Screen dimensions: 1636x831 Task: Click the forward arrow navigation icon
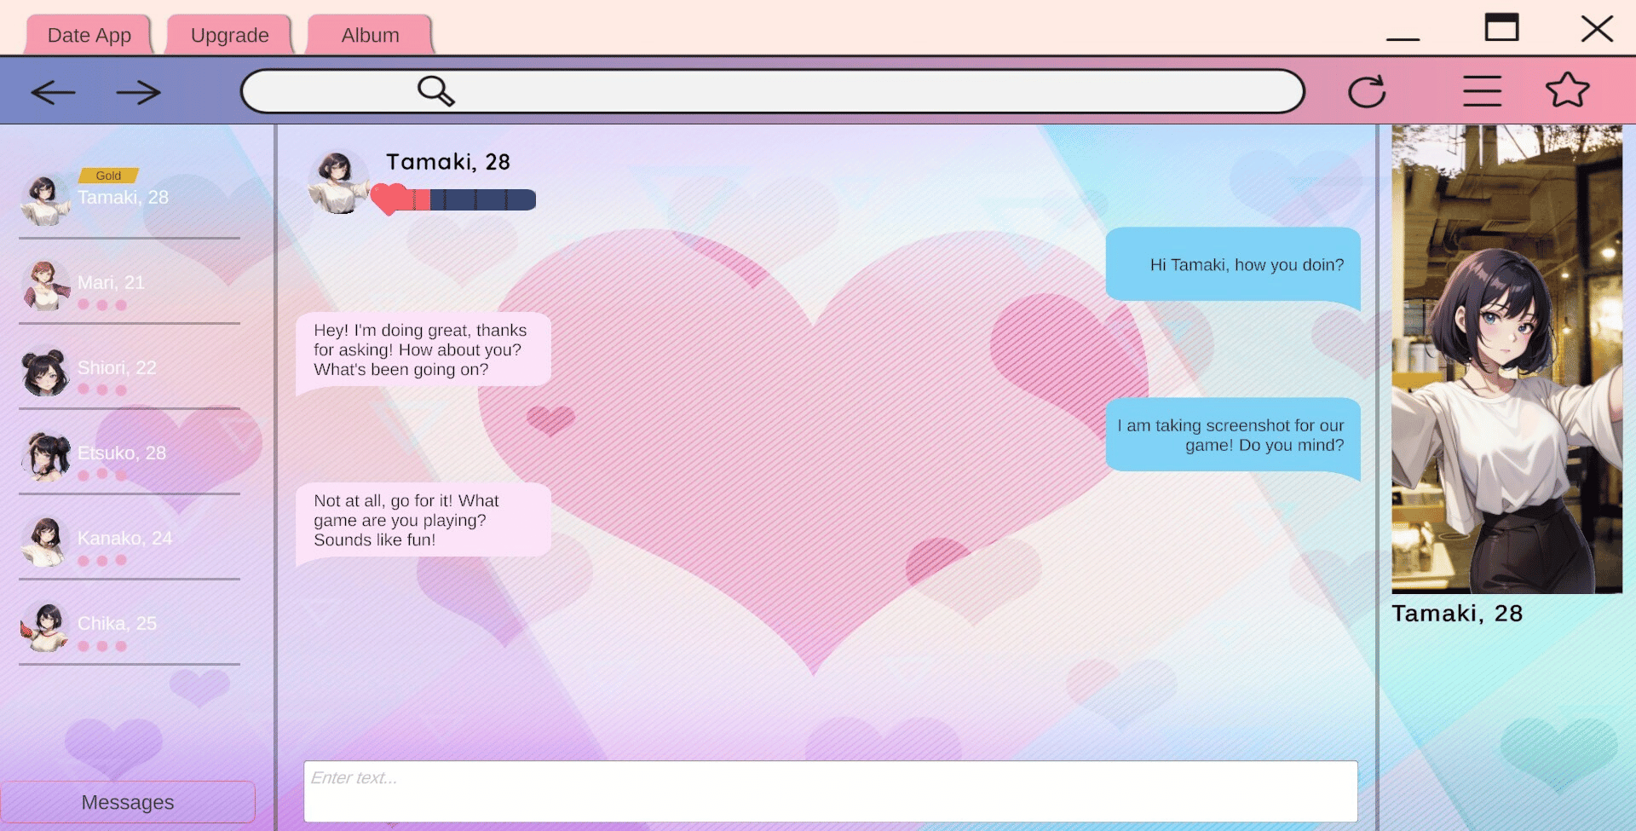(138, 92)
